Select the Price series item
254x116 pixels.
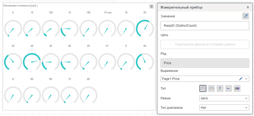click(205, 63)
